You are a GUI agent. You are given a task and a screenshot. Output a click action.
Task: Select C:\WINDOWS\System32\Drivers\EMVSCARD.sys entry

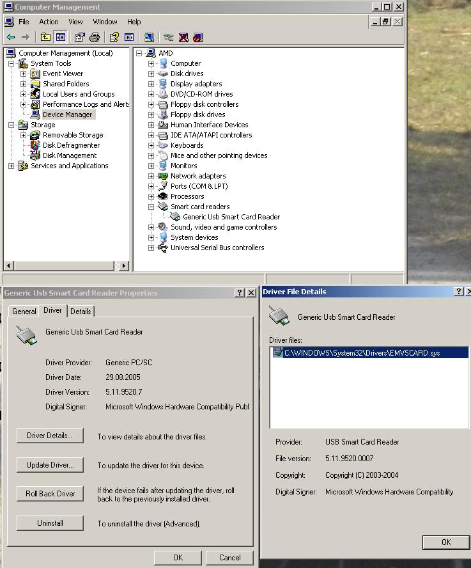[369, 352]
